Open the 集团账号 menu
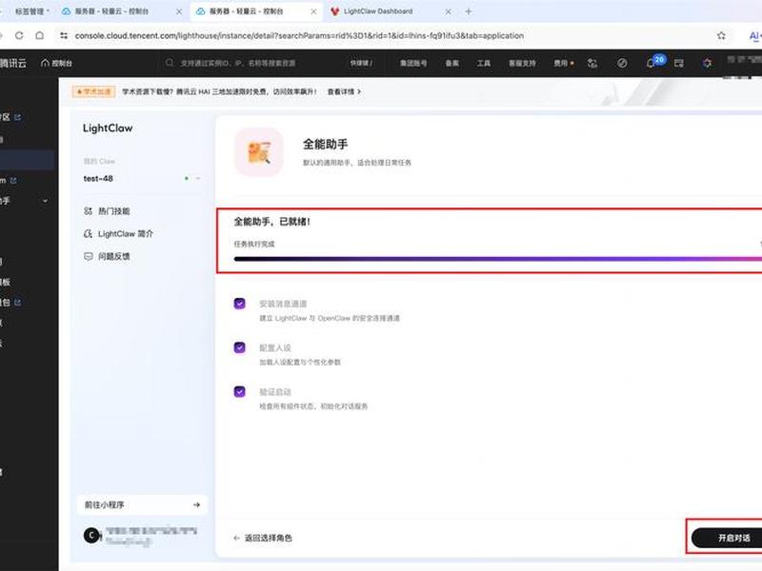 pos(413,63)
